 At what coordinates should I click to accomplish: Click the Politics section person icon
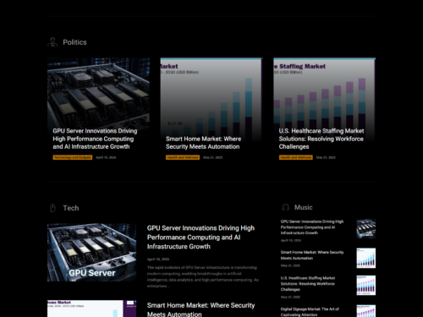coord(52,42)
